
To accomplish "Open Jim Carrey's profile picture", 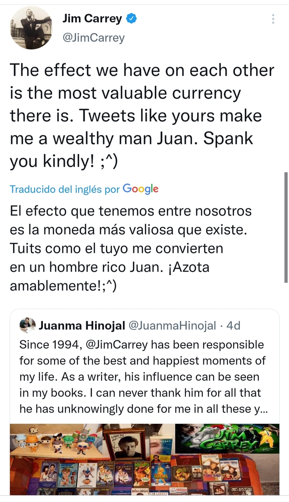I will pos(31,28).
